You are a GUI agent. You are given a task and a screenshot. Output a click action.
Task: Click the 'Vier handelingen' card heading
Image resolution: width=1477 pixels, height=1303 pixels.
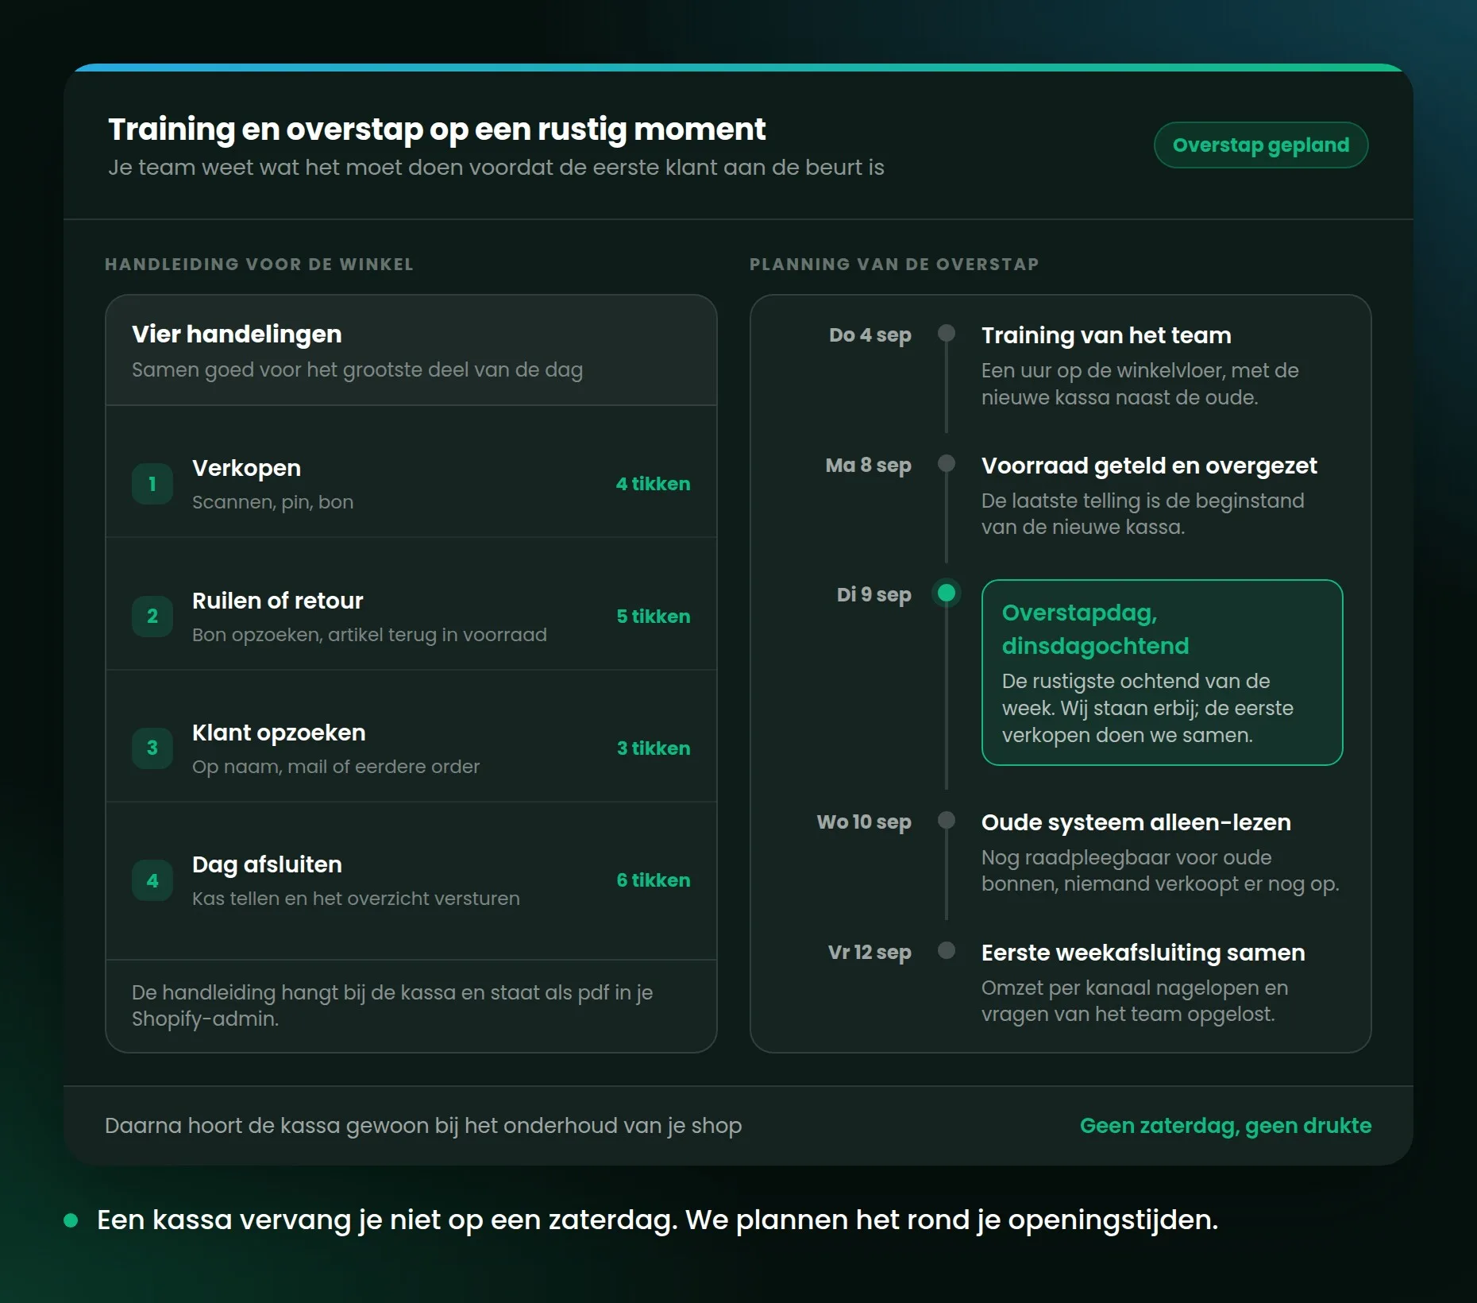(237, 334)
